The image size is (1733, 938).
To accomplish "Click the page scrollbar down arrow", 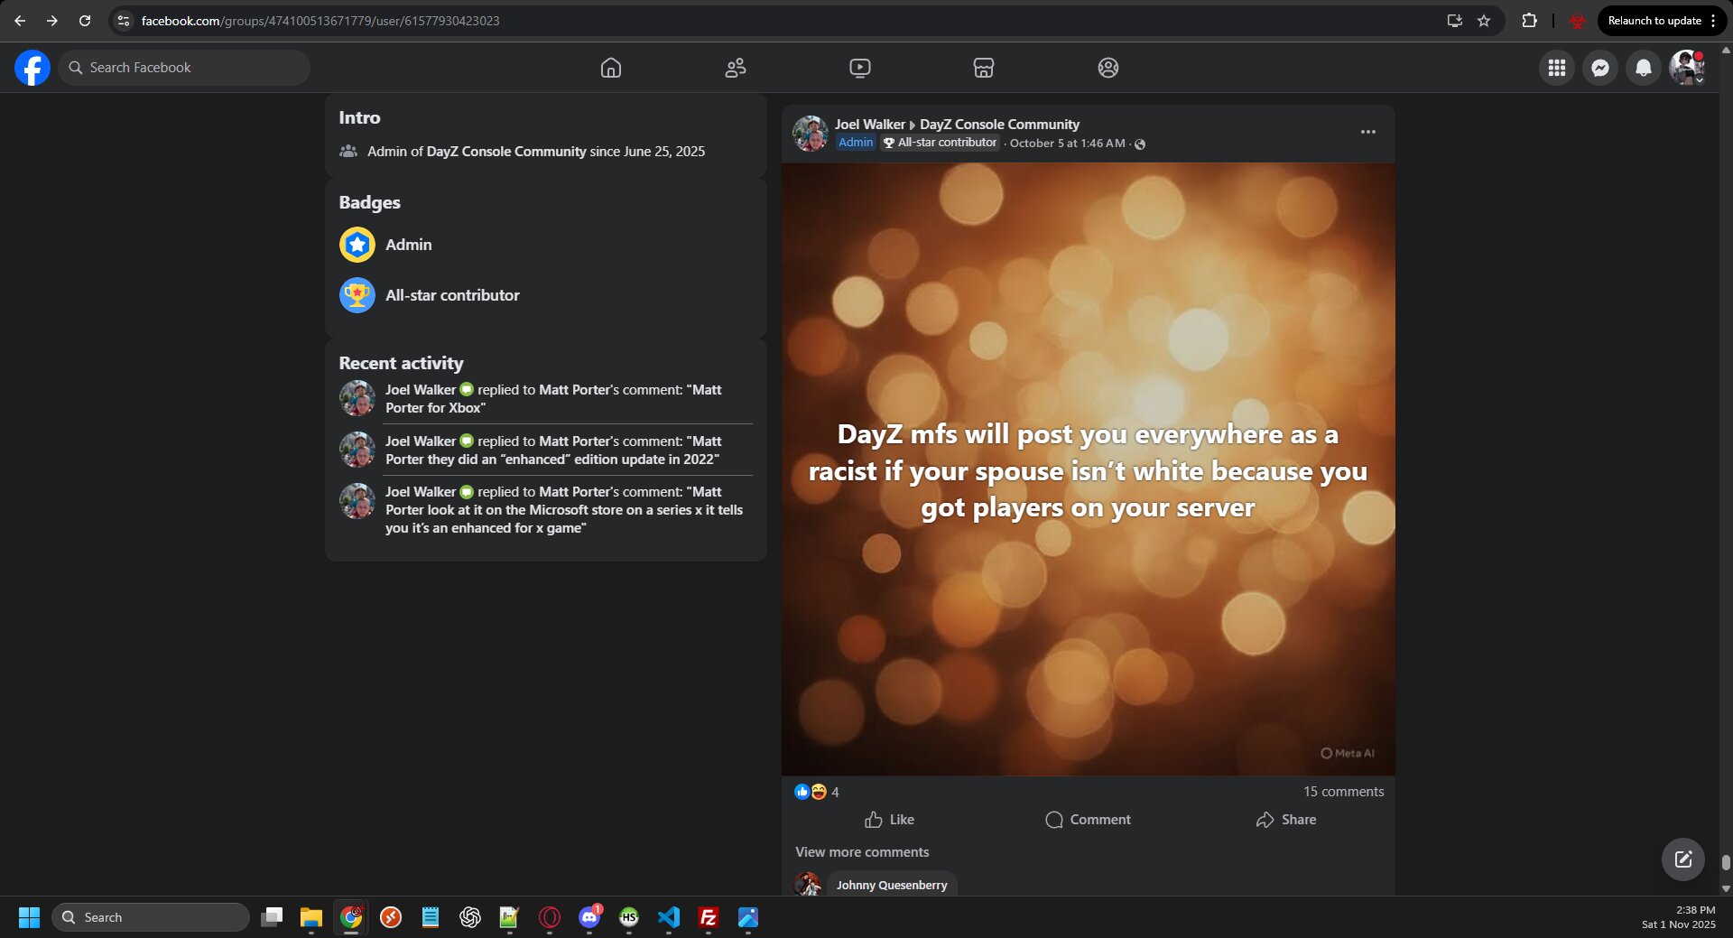I will 1726,888.
